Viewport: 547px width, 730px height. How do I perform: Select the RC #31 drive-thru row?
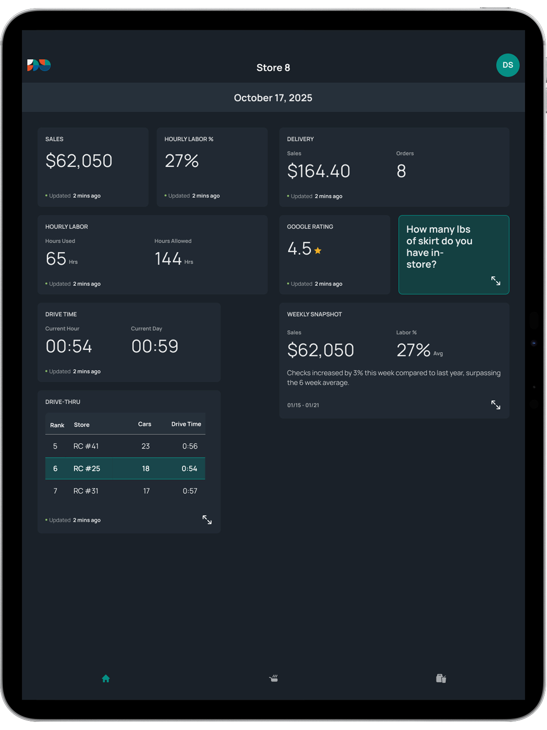pos(125,491)
